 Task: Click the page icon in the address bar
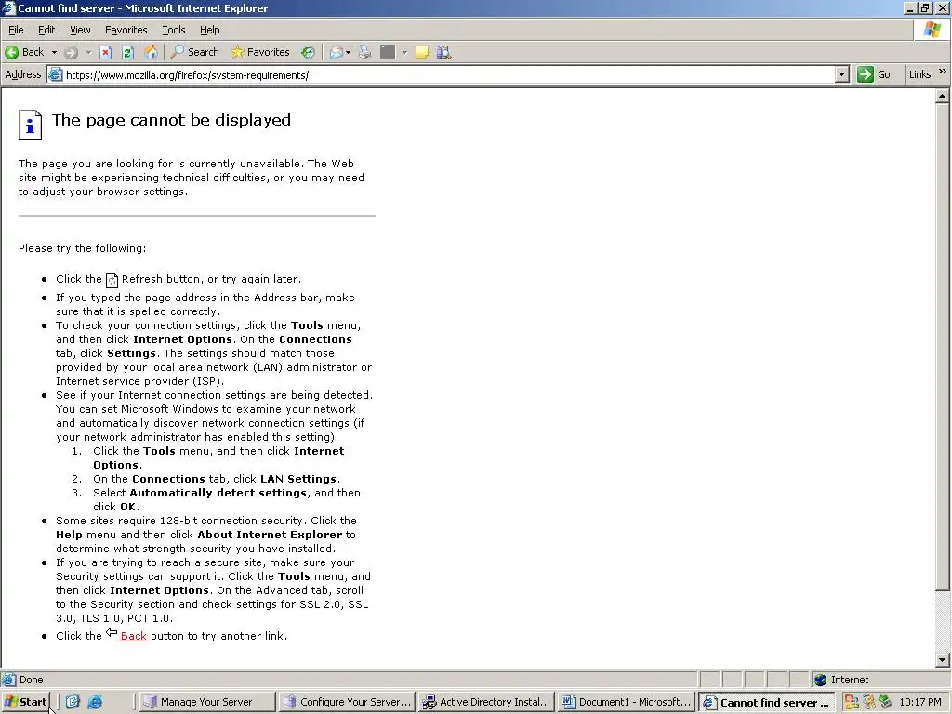click(x=55, y=75)
